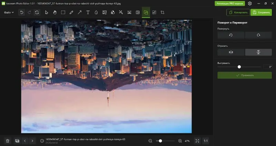Select the rectangular selection tool
Screen dimensions: 276x146
(x=63, y=12)
